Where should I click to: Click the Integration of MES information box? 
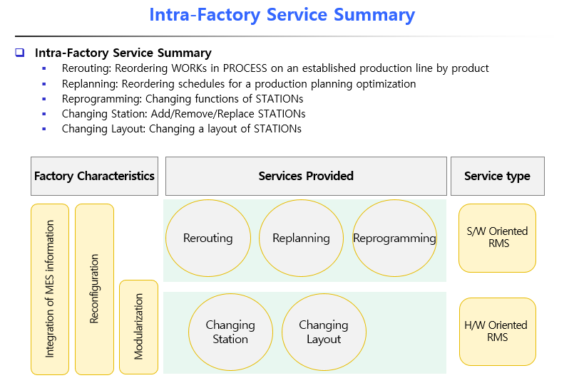(50, 289)
